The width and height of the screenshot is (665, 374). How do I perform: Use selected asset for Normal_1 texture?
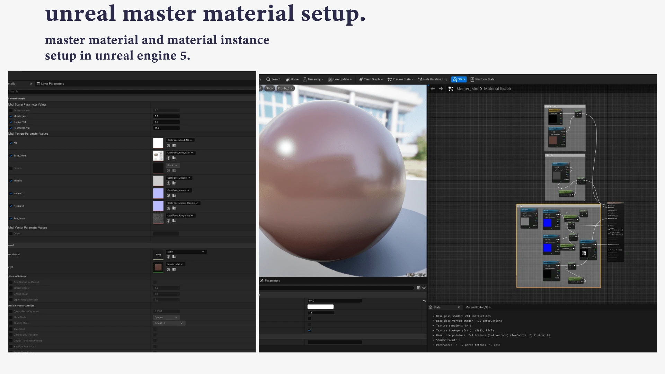point(168,196)
